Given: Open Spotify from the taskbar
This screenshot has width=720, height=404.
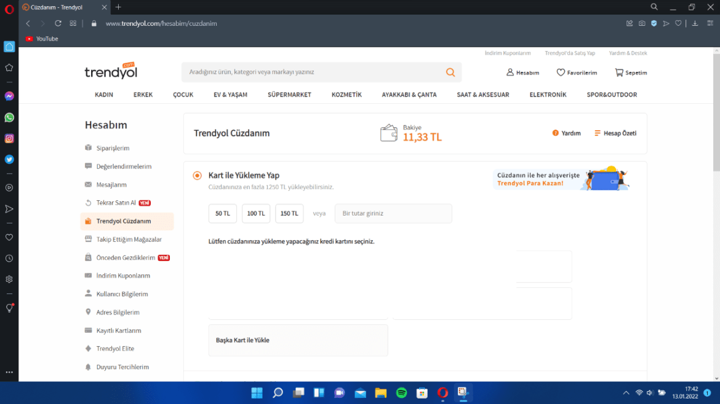Looking at the screenshot, I should [401, 392].
